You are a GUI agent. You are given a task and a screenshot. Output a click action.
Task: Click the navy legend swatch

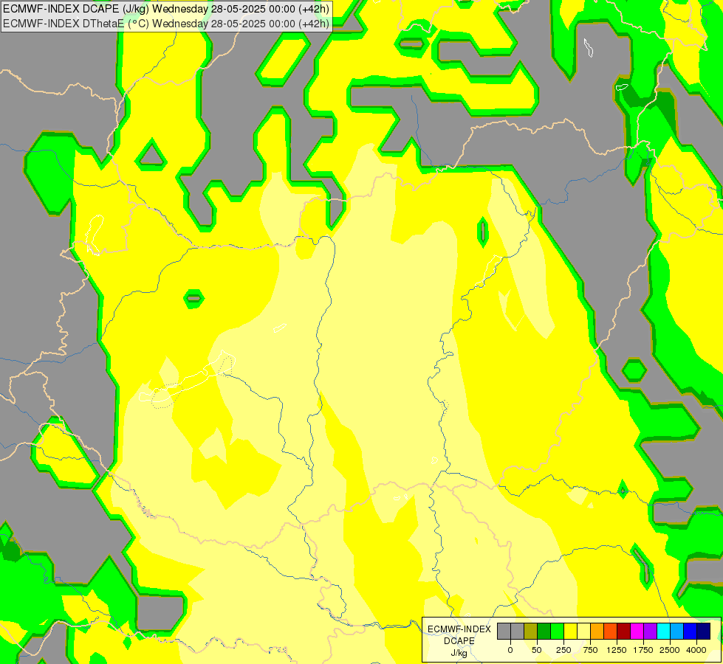(x=704, y=632)
